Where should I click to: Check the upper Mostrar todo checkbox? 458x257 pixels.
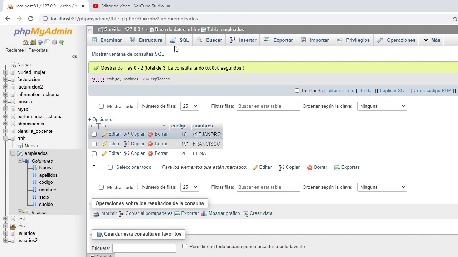coord(101,106)
